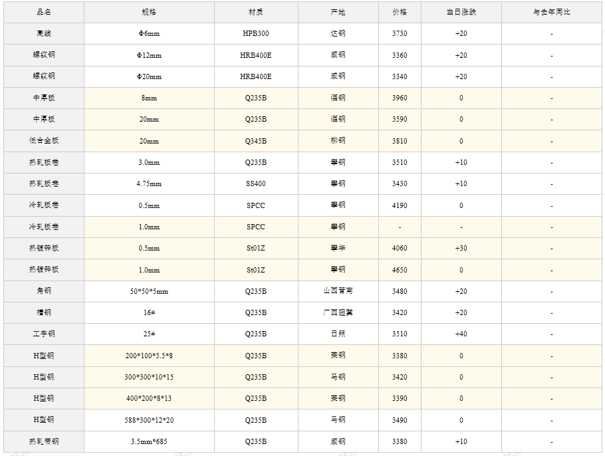Click price 3960 in the 8mm 中厚板 row

(x=400, y=98)
